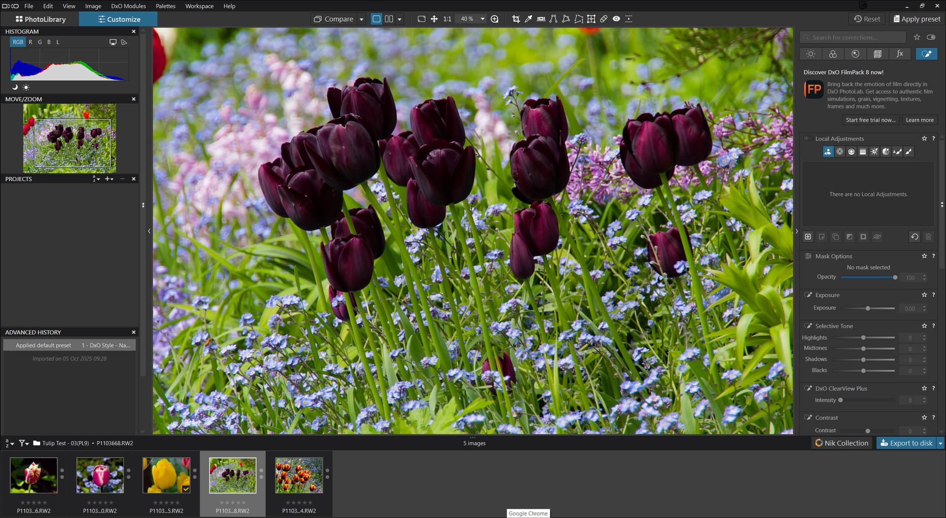Select the Repair bandage tool
946x518 pixels.
pos(604,19)
